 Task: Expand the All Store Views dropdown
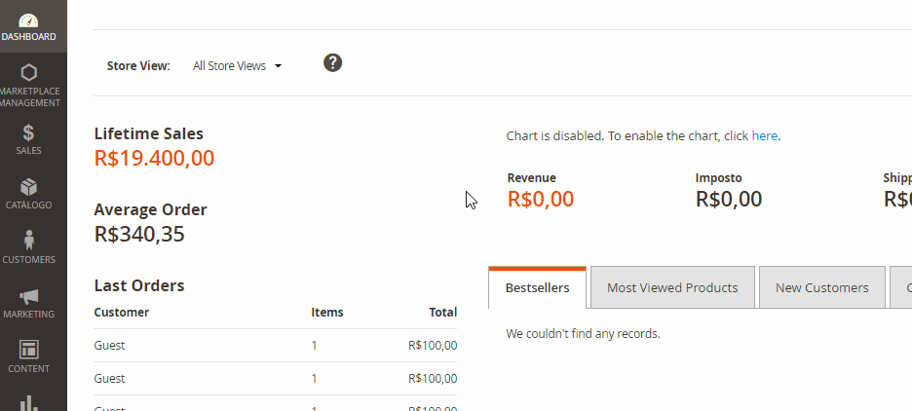point(237,65)
